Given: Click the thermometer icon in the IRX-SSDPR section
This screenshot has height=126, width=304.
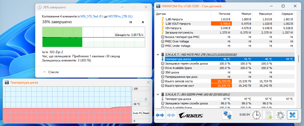Looking at the screenshot, I should coord(163,99).
